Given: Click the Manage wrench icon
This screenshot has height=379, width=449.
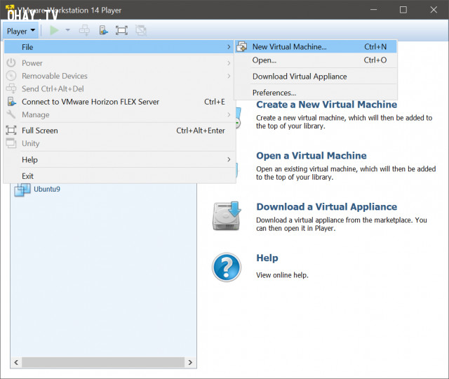Looking at the screenshot, I should [x=11, y=114].
